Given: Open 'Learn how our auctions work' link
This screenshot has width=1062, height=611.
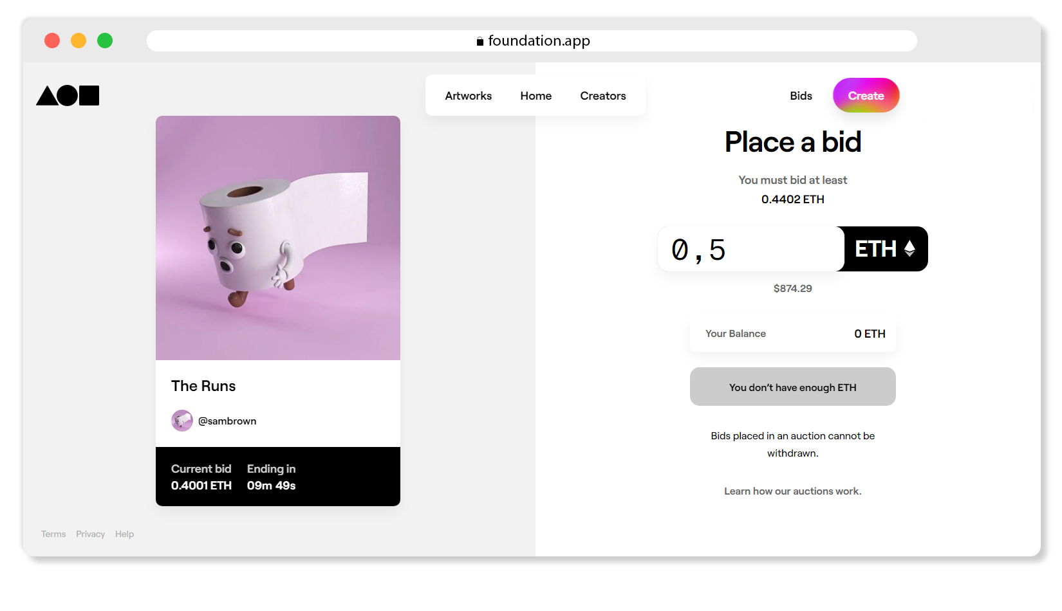Looking at the screenshot, I should pyautogui.click(x=792, y=491).
